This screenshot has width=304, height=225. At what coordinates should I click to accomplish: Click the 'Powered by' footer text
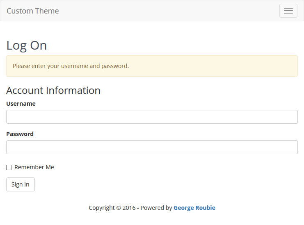156,207
